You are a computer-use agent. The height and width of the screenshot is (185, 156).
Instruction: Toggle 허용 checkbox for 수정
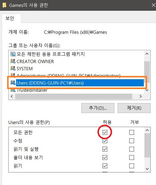pyautogui.click(x=105, y=141)
